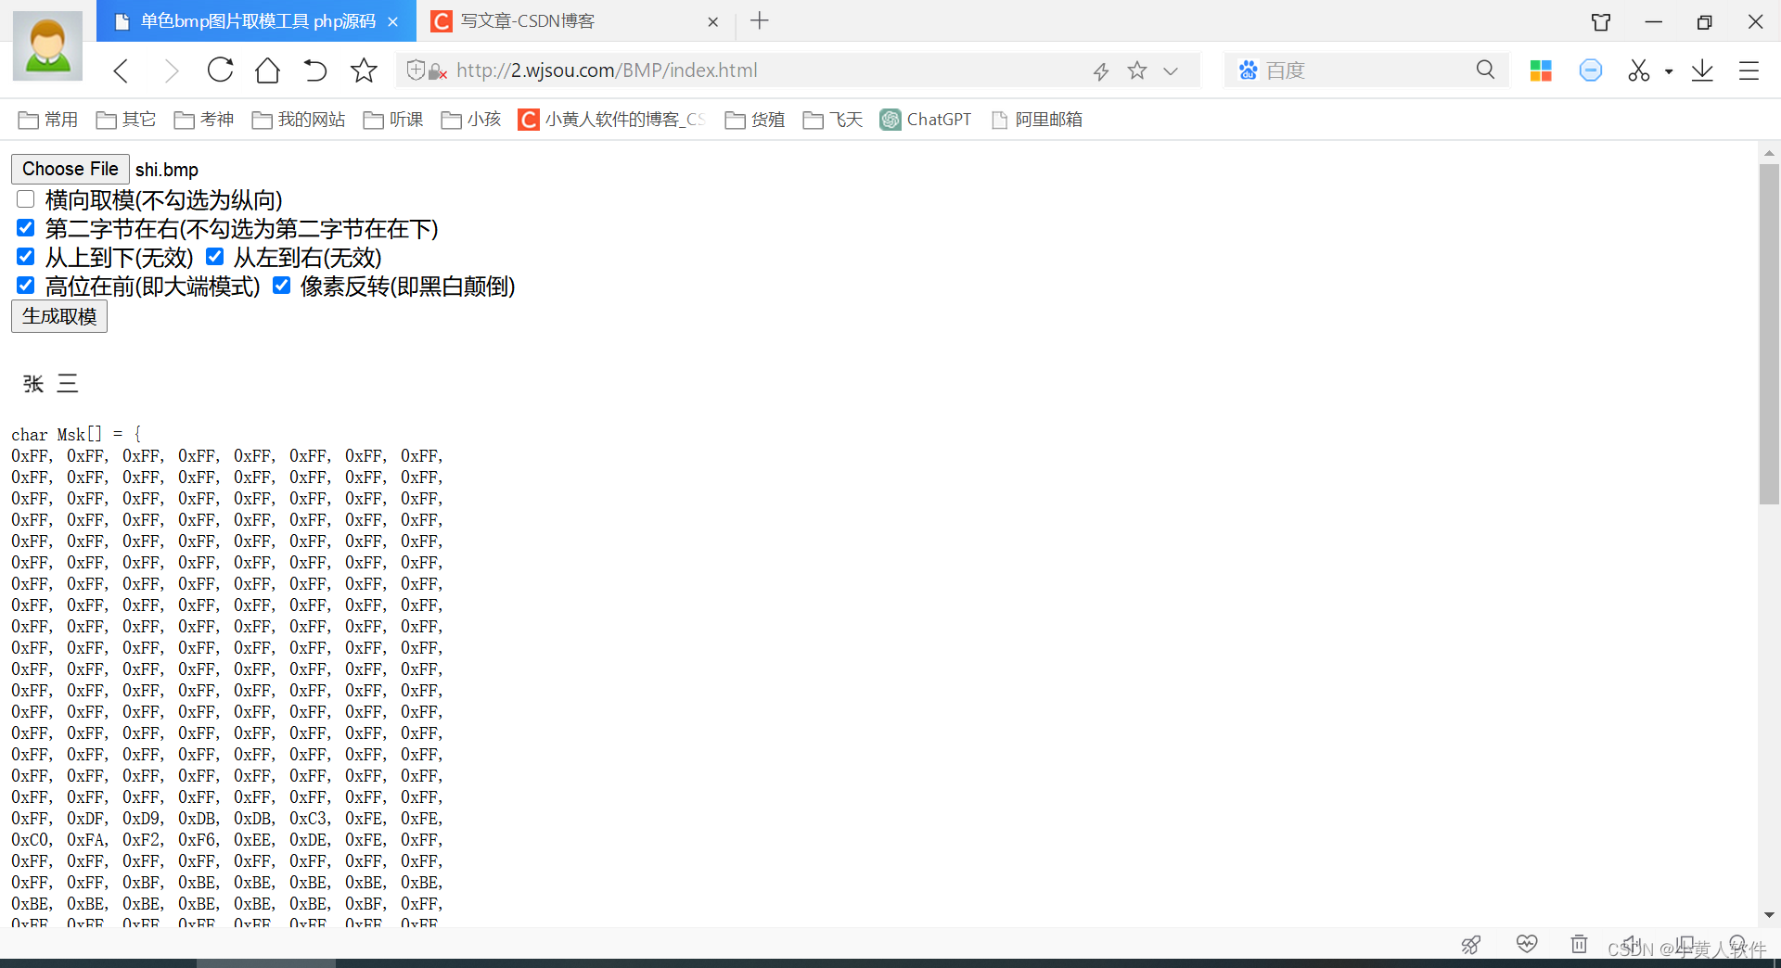Click the security shield icon in the address bar
Viewport: 1781px width, 968px height.
416,70
